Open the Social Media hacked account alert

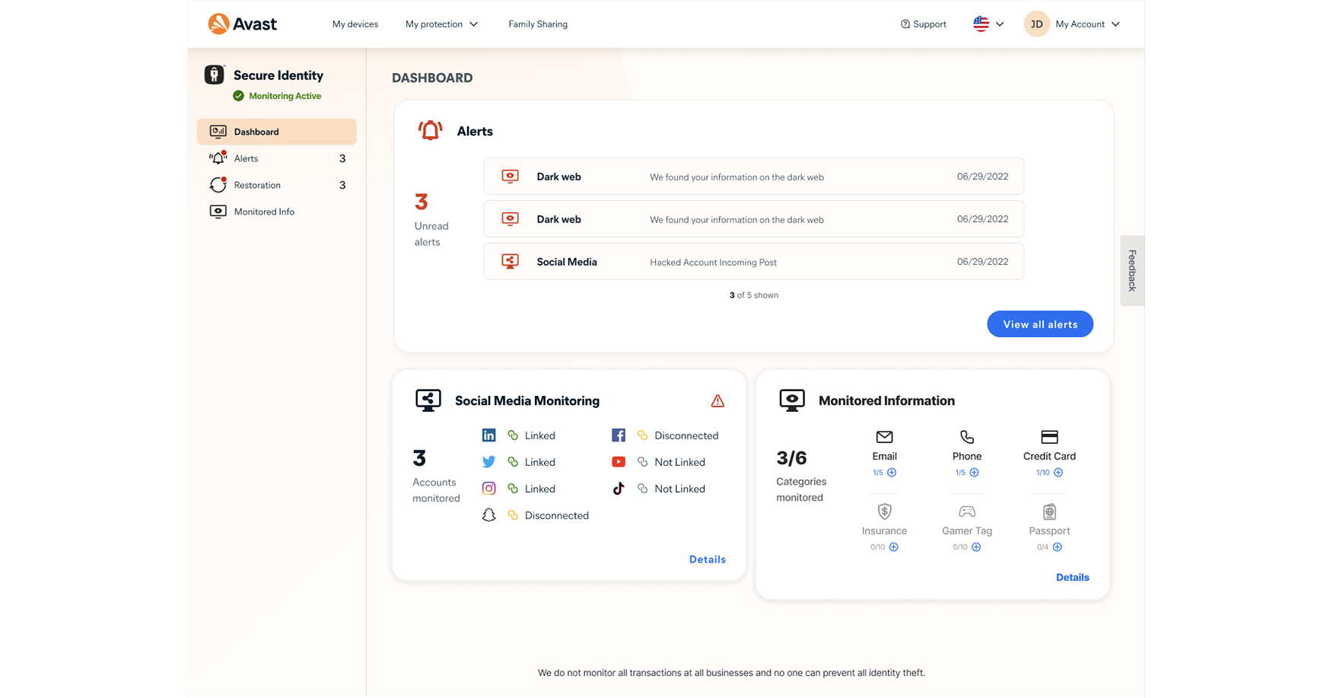click(754, 262)
